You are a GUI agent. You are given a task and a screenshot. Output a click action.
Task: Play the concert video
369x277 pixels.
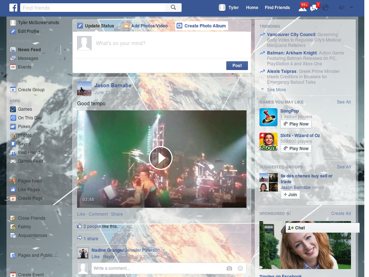click(x=161, y=158)
